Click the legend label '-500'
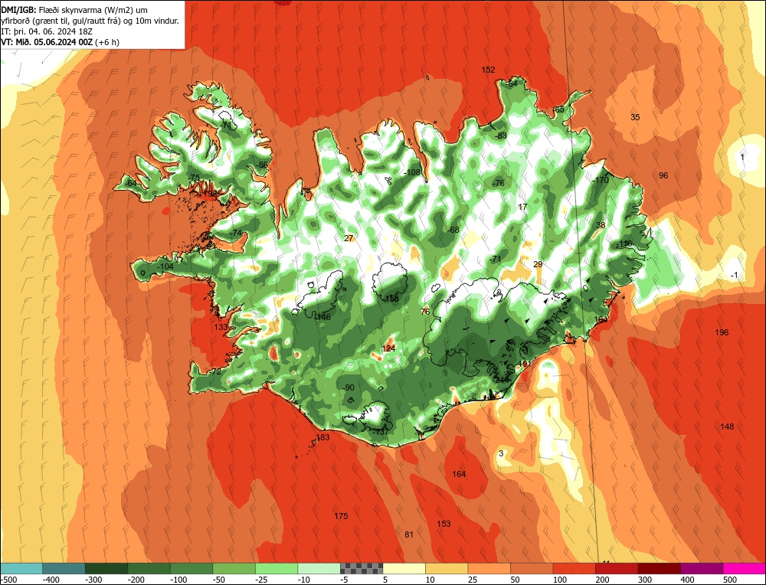Screen dimensions: 766x585 pyautogui.click(x=8, y=580)
